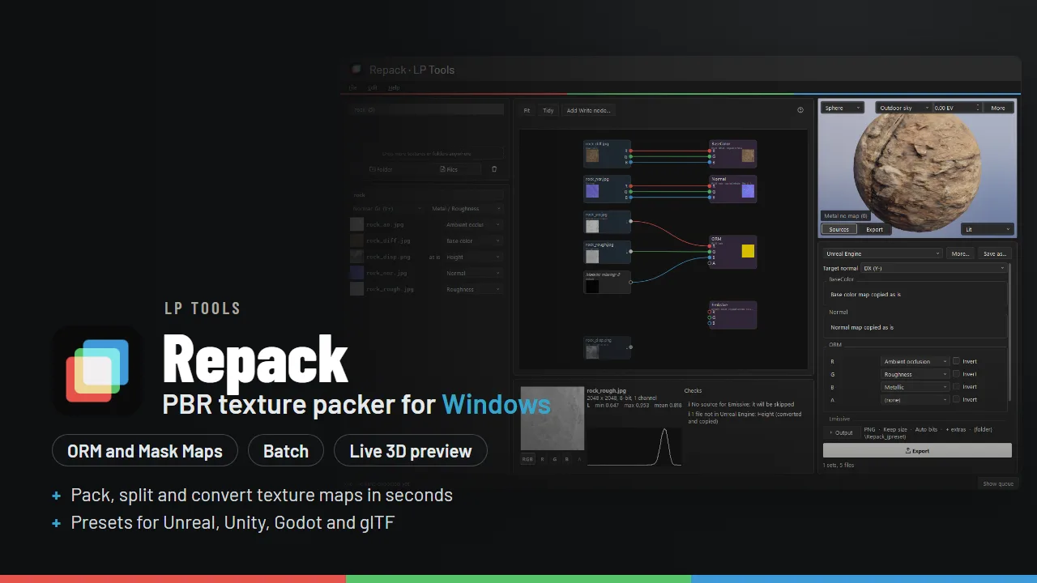Open the rock_disp.png type dropdown showing Height
The height and width of the screenshot is (583, 1037).
tap(474, 257)
